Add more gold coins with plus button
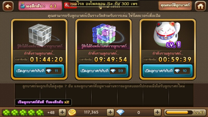 pyautogui.click(x=110, y=112)
